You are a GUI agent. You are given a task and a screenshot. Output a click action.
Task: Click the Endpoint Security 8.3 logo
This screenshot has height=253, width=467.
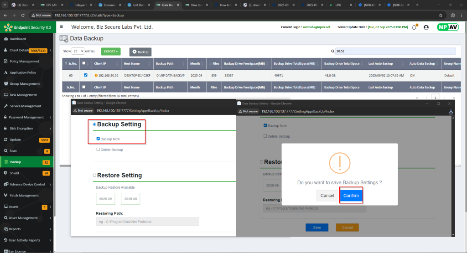pyautogui.click(x=26, y=28)
